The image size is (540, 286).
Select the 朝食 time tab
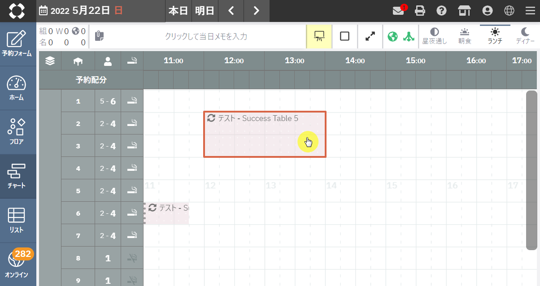pos(465,36)
